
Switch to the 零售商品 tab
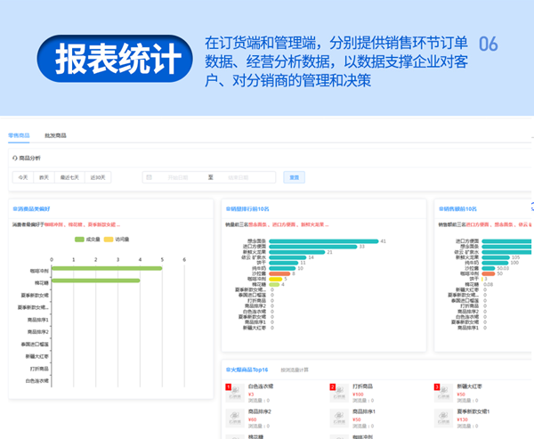19,135
